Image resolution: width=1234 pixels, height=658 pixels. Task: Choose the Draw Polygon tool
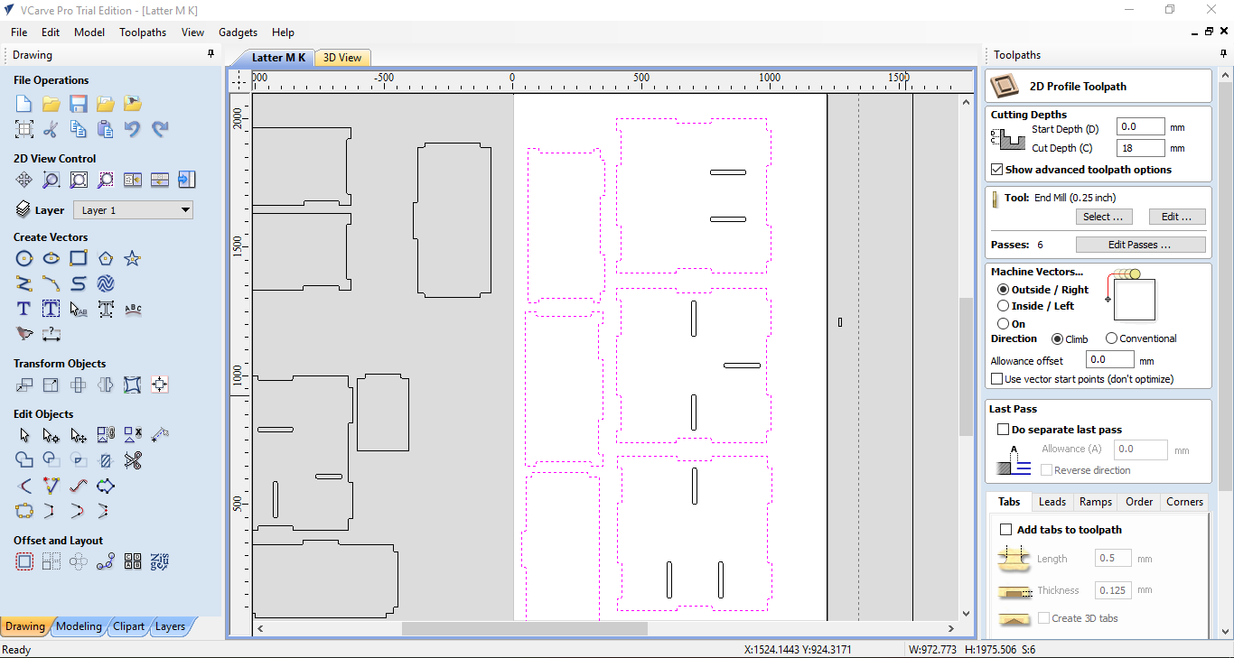click(x=106, y=259)
